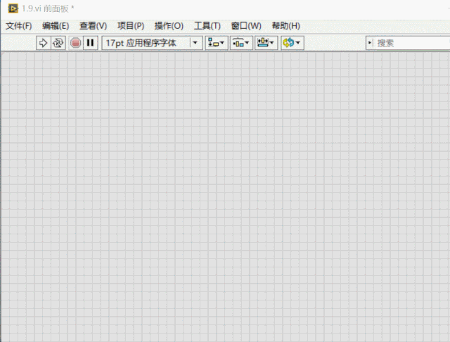Viewport: 450px width, 342px height.
Task: Open the Distribute Objects dropdown
Action: pos(241,43)
